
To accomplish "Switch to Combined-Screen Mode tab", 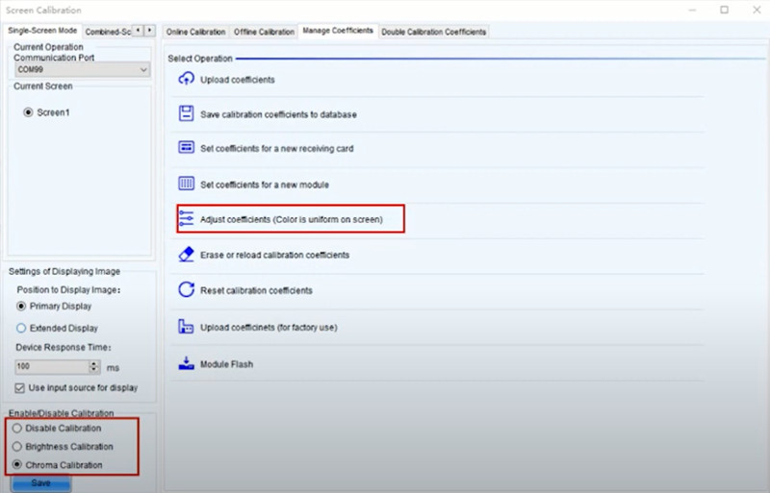I will pyautogui.click(x=108, y=32).
